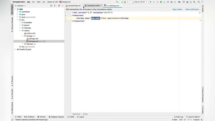Open Project Structure folder icon in toolbar
215x121 pixels.
pyautogui.click(x=179, y=2)
